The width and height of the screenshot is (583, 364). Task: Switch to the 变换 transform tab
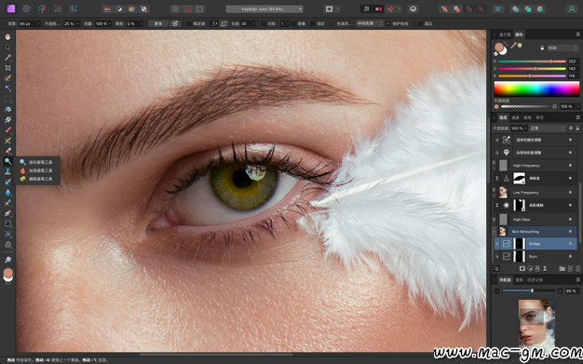519,280
